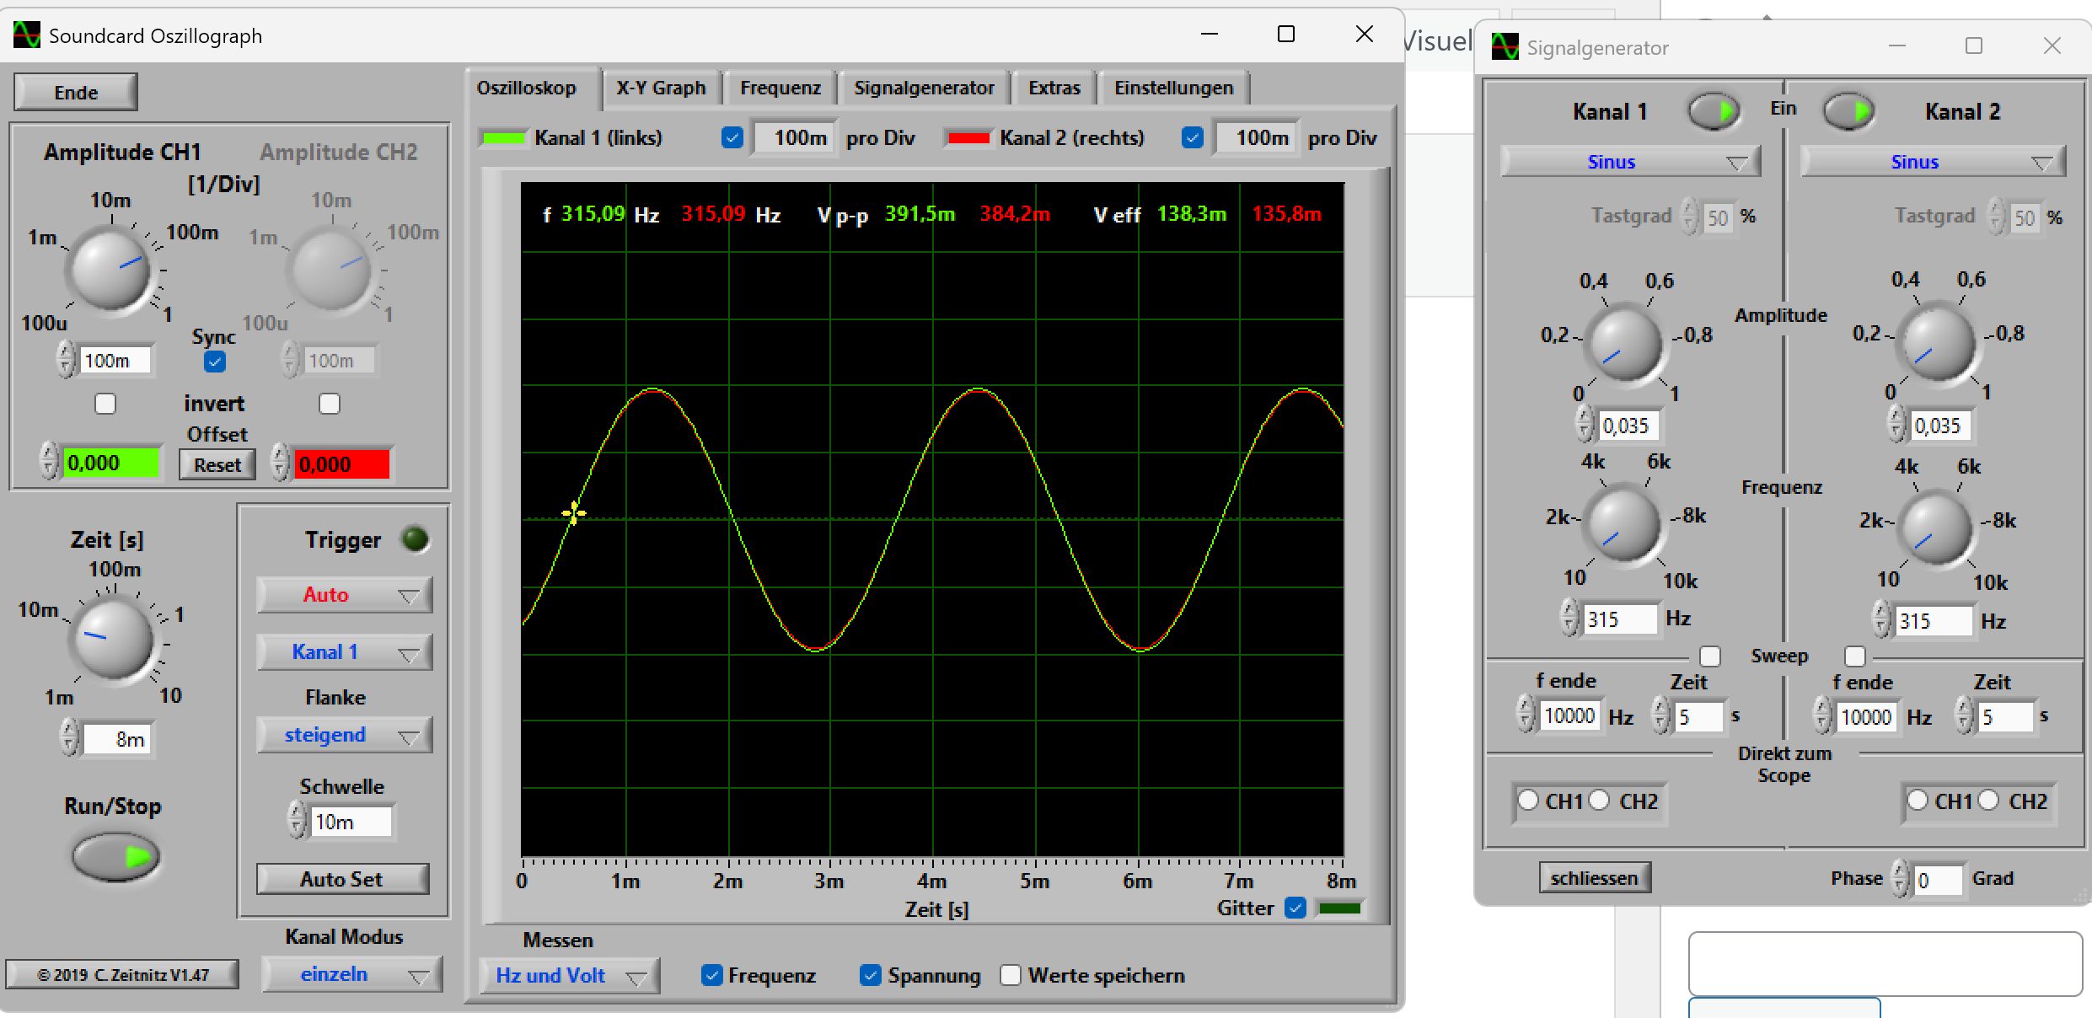Screen dimensions: 2092x1018
Task: Switch to the X-Y Graph tab
Action: pos(661,88)
